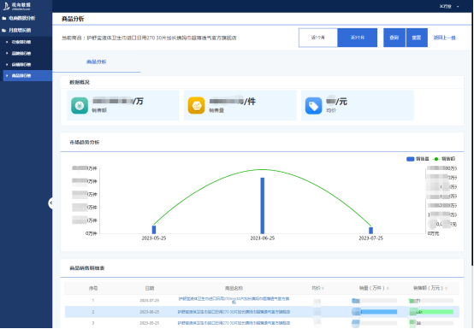The height and width of the screenshot is (329, 474).
Task: Click the 2023-05-25 sales volume bar in the chart
Action: [154, 229]
